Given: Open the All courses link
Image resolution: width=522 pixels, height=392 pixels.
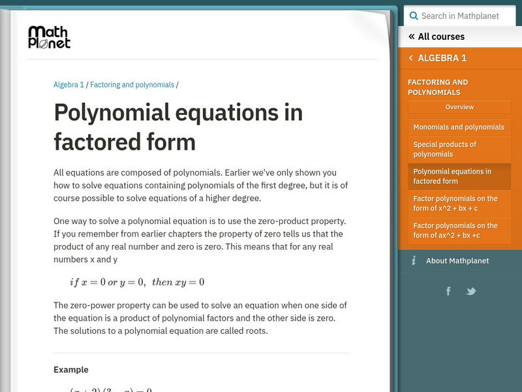Looking at the screenshot, I should (x=441, y=37).
